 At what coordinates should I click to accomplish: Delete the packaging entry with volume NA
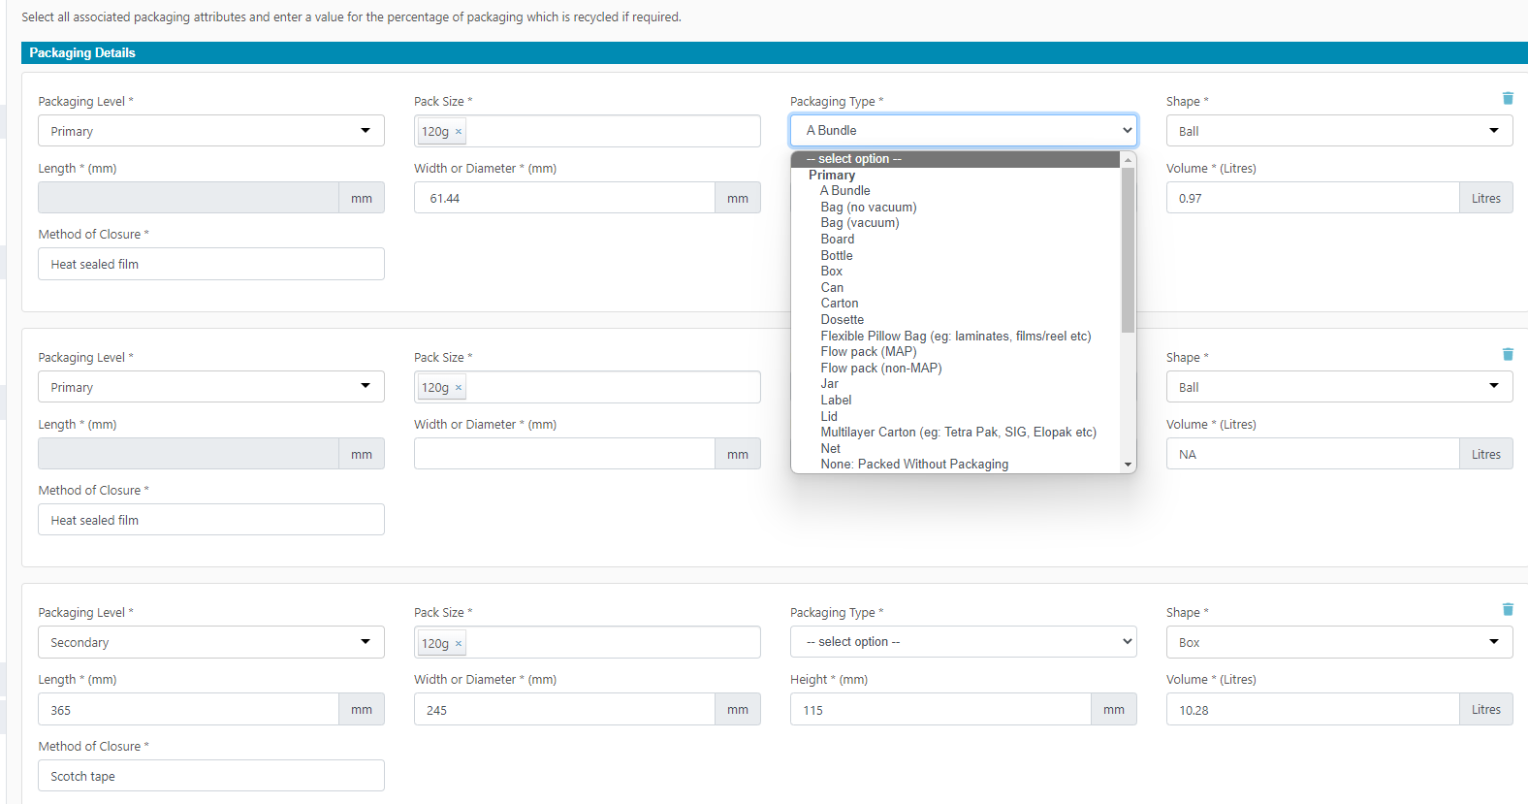tap(1508, 354)
